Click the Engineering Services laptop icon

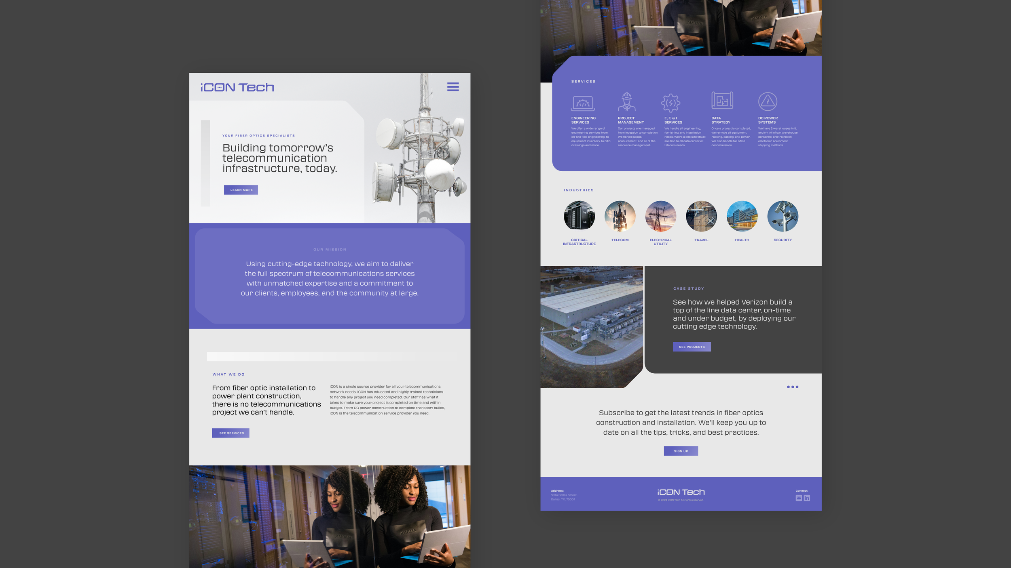point(582,103)
